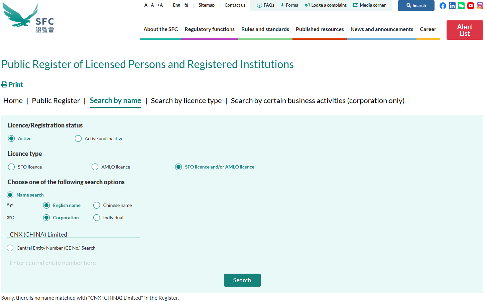This screenshot has height=302, width=485.
Task: Switch language to Traditional Chinese 繁
Action: coord(187,5)
